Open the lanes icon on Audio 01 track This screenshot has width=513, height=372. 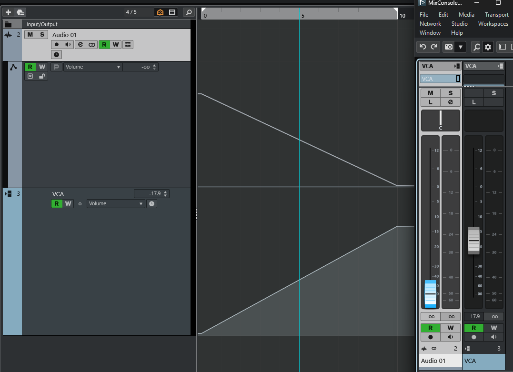(x=128, y=44)
